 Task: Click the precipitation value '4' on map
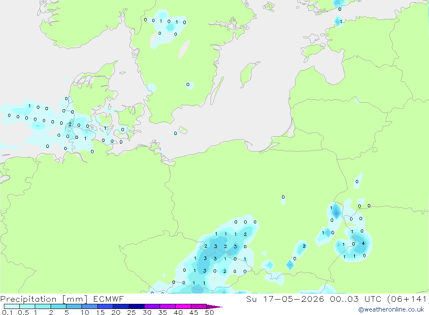tap(363, 243)
